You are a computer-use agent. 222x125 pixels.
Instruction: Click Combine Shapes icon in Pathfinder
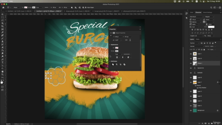[x=113, y=65]
